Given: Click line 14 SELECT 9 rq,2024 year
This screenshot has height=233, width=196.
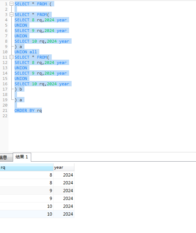Looking at the screenshot, I should click(x=40, y=73).
